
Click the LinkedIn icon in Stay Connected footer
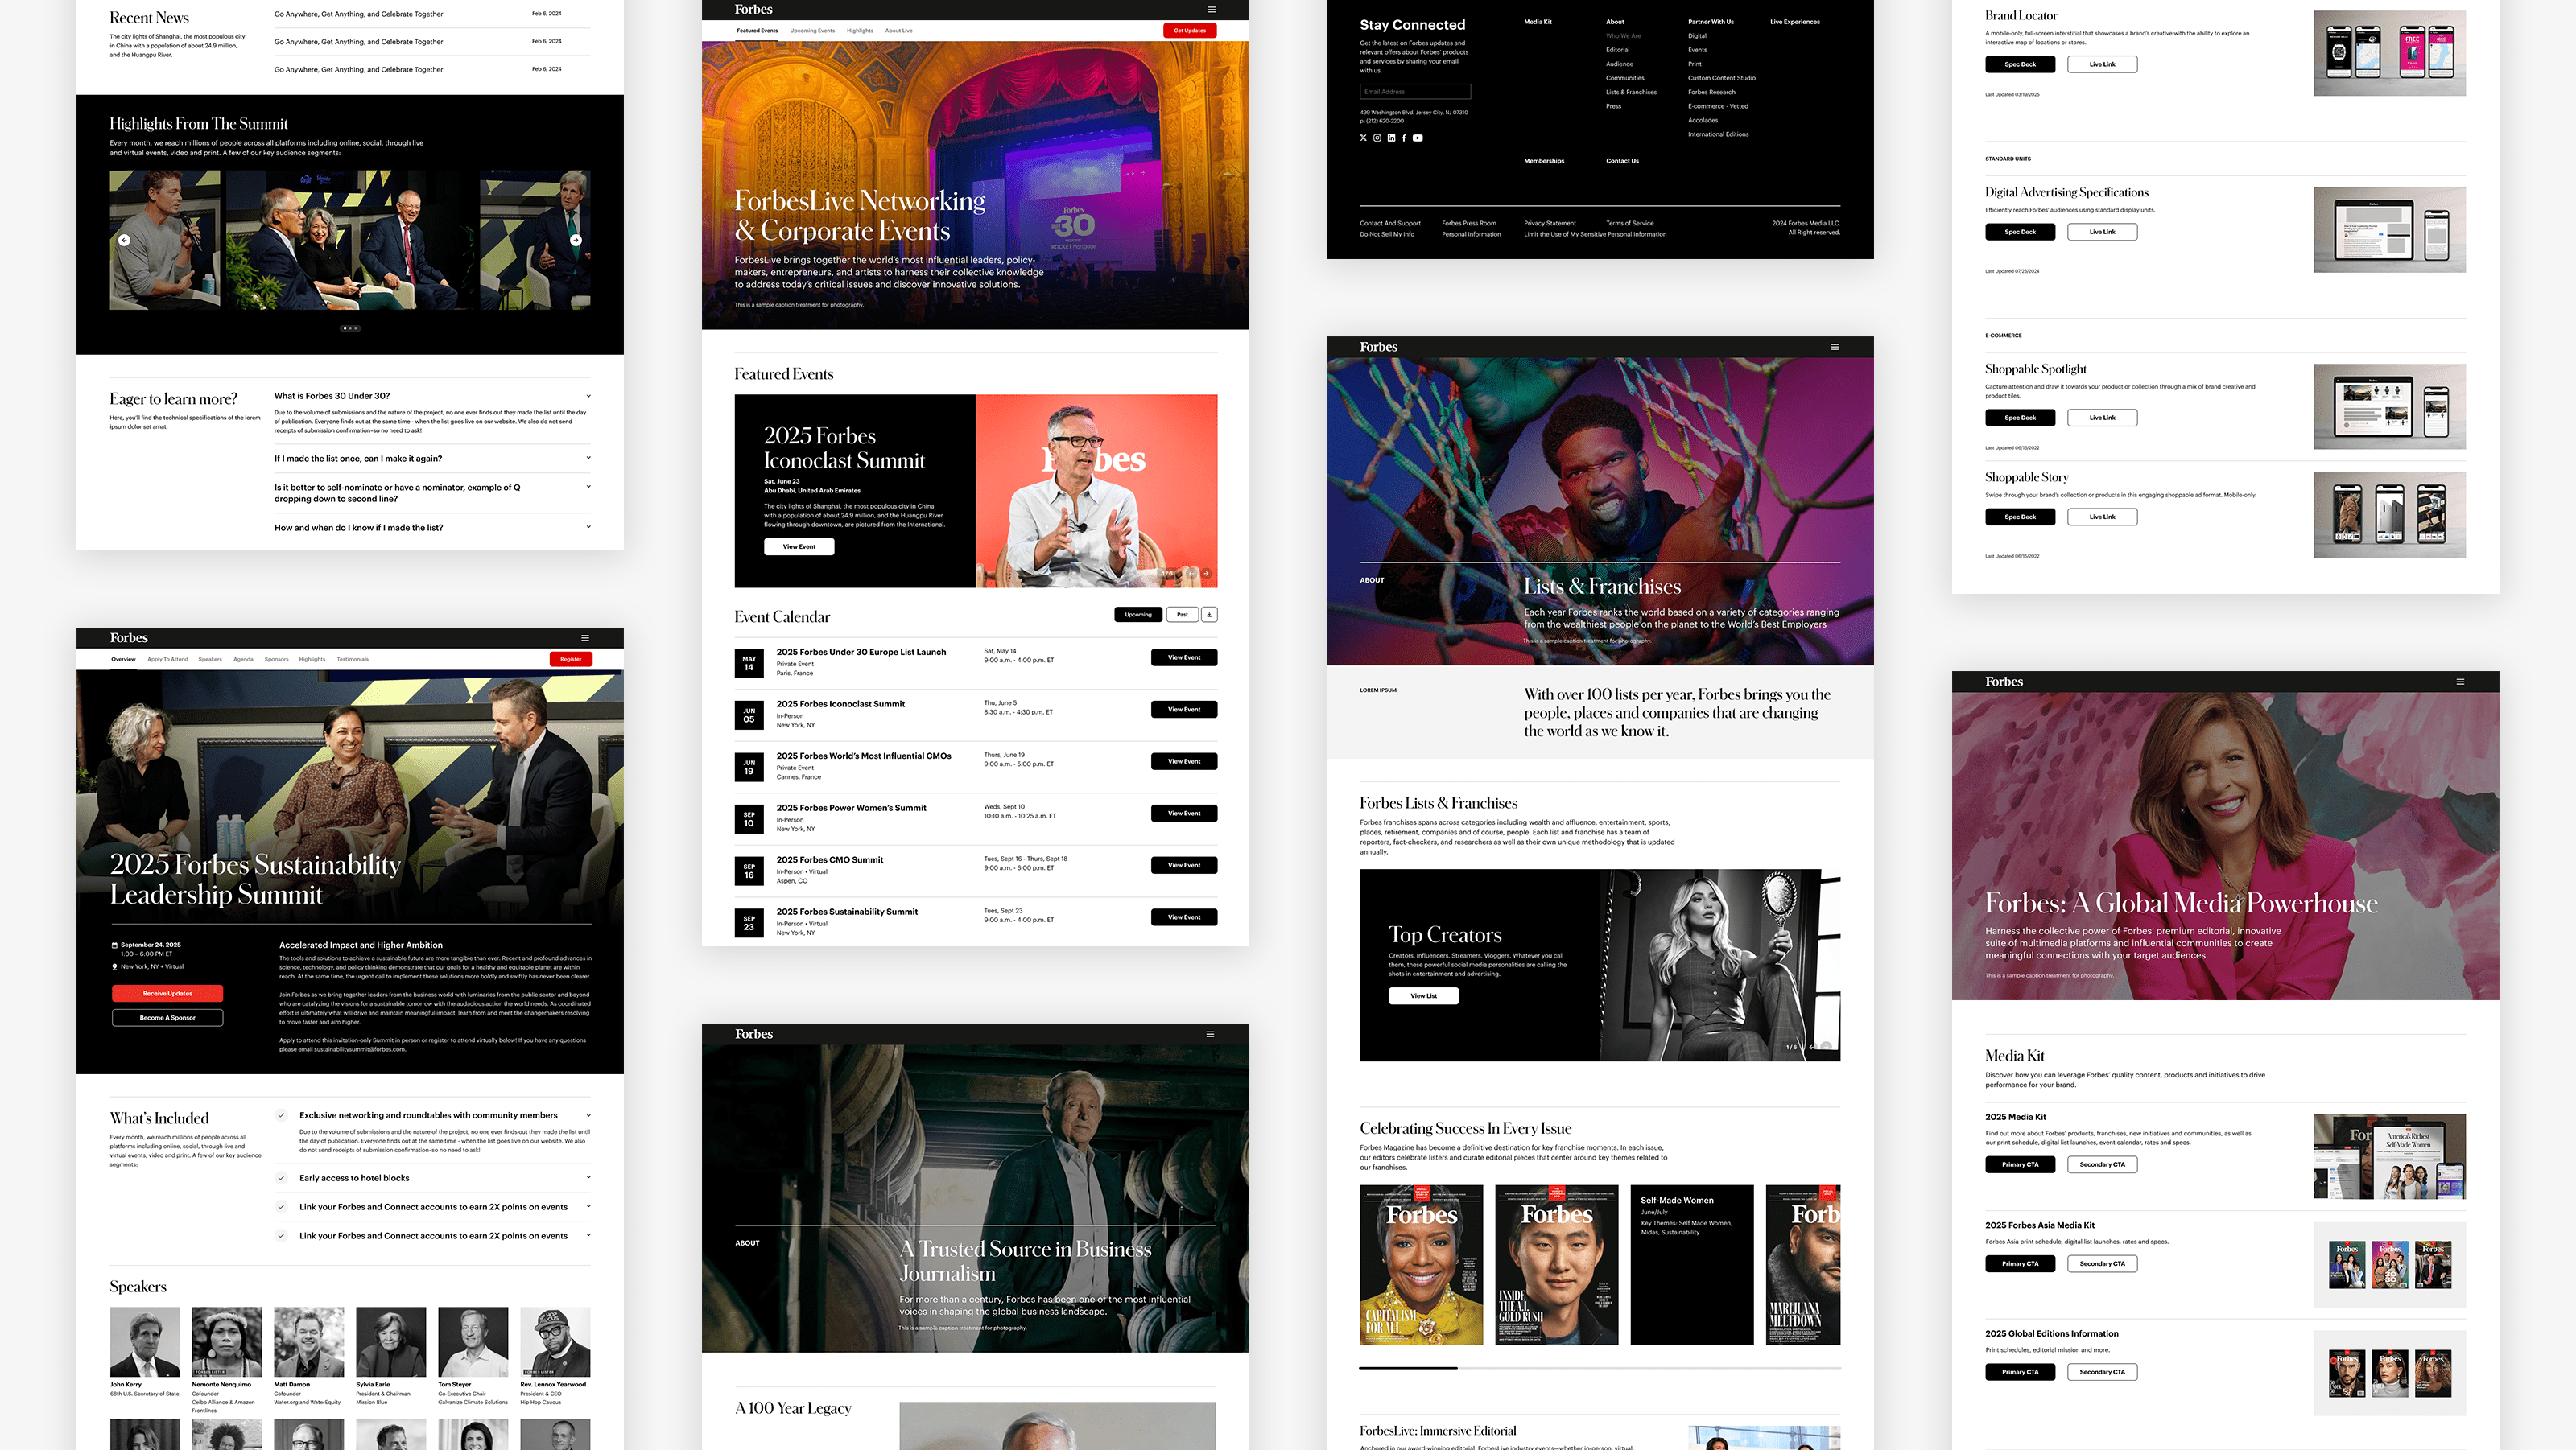[1391, 138]
